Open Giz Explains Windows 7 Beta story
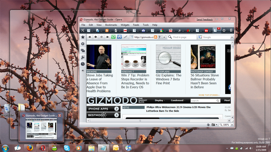 pyautogui.click(x=168, y=79)
